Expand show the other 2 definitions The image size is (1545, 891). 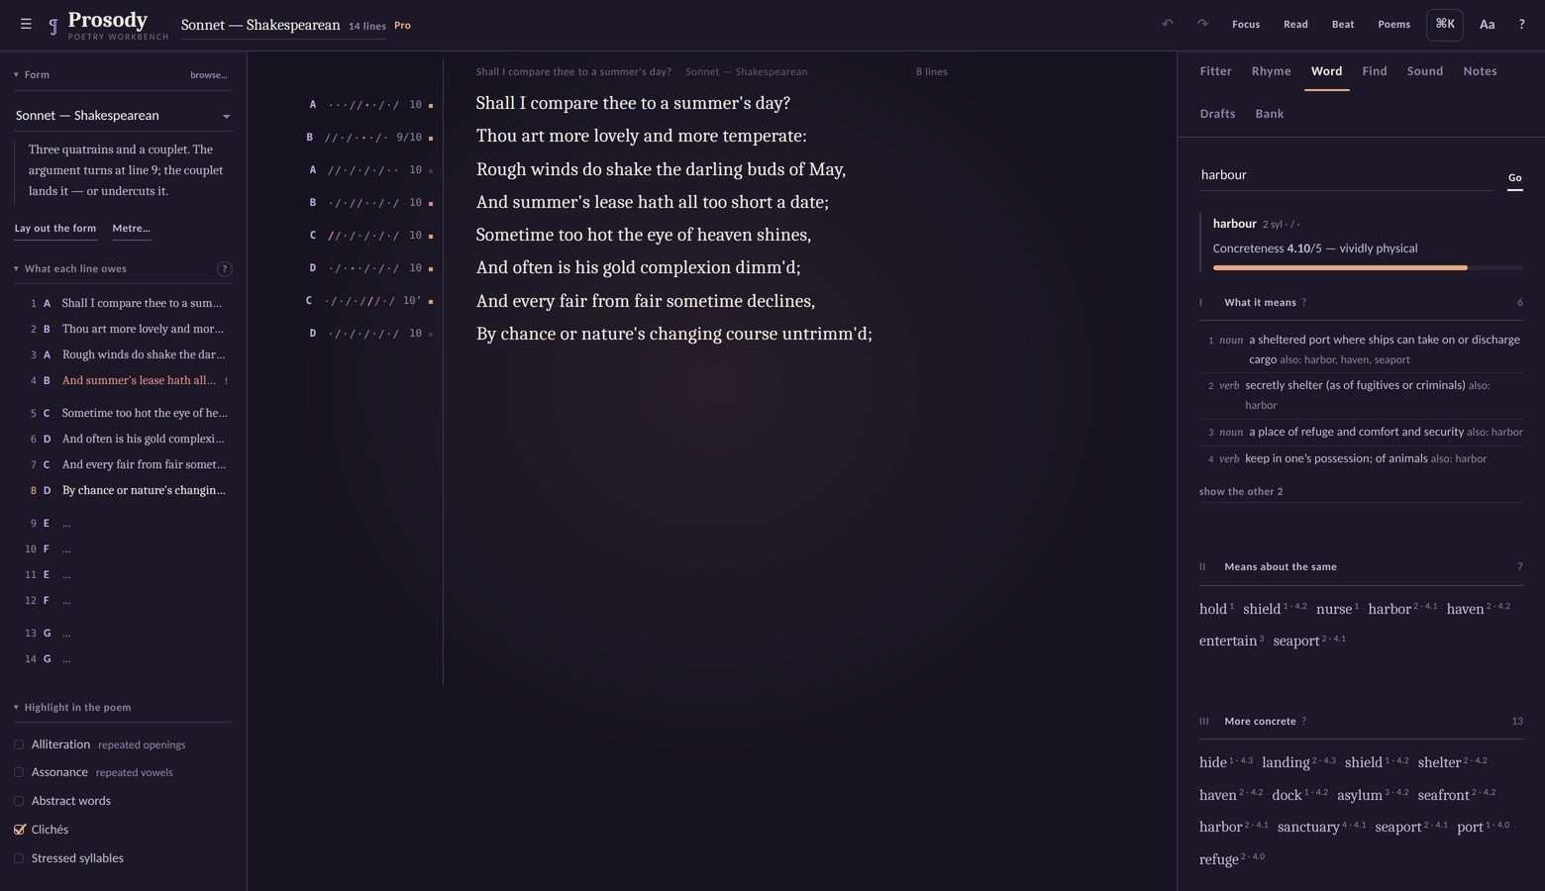[1241, 492]
